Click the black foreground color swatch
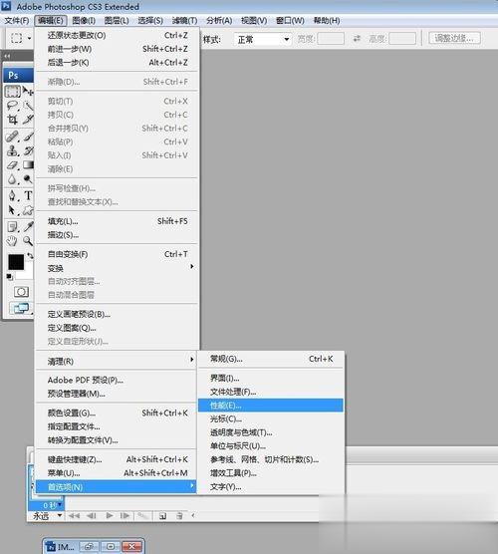Viewport: 498px width, 554px height. 16,262
